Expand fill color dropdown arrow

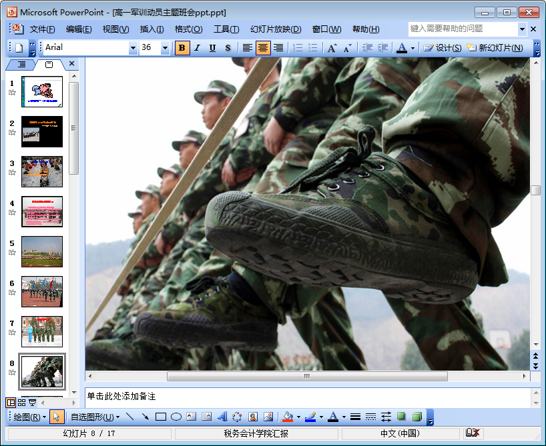tap(298, 417)
